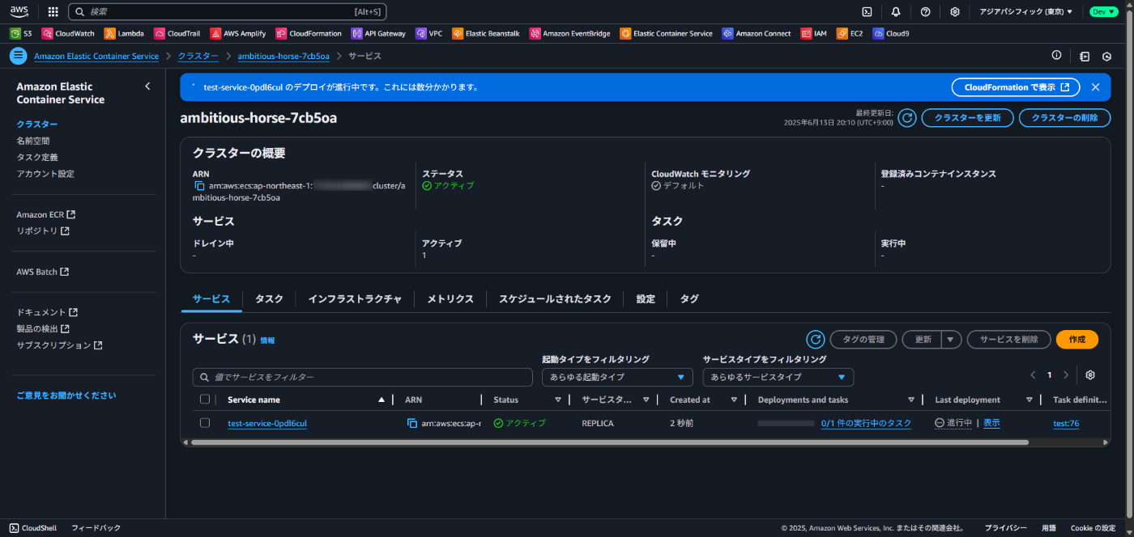The height and width of the screenshot is (537, 1134).
Task: Open notifications bell
Action: point(896,12)
